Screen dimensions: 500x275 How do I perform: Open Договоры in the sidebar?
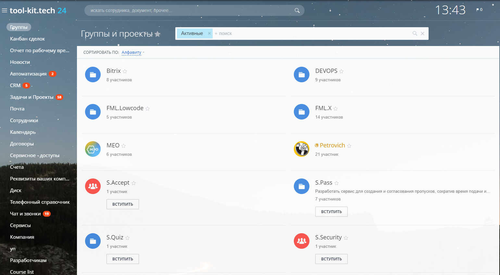coord(22,144)
